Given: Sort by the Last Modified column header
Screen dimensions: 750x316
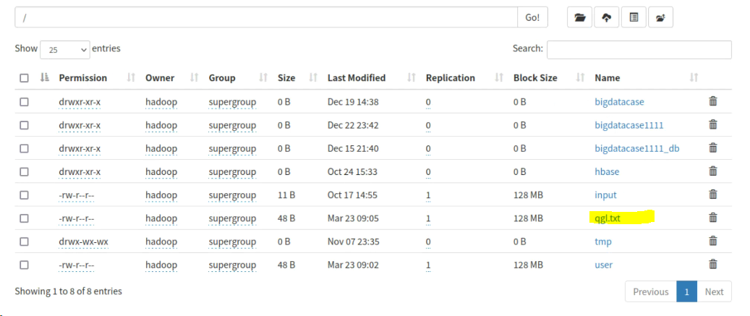Looking at the screenshot, I should (x=357, y=77).
